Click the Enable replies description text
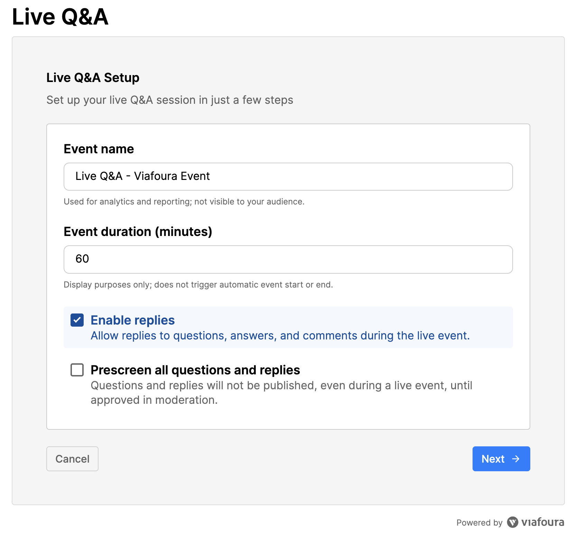 [280, 336]
